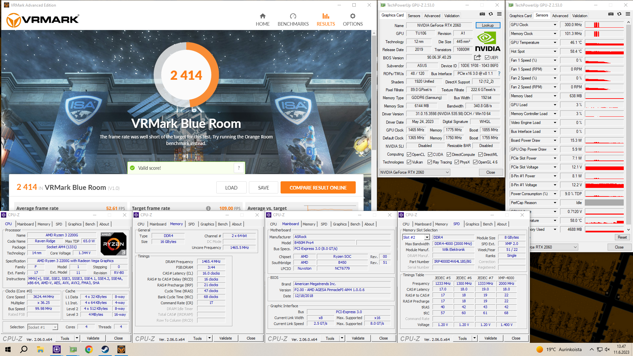Click info icon next to Target frame rate

point(208,208)
